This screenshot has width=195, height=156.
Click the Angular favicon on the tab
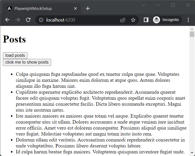pyautogui.click(x=9, y=9)
